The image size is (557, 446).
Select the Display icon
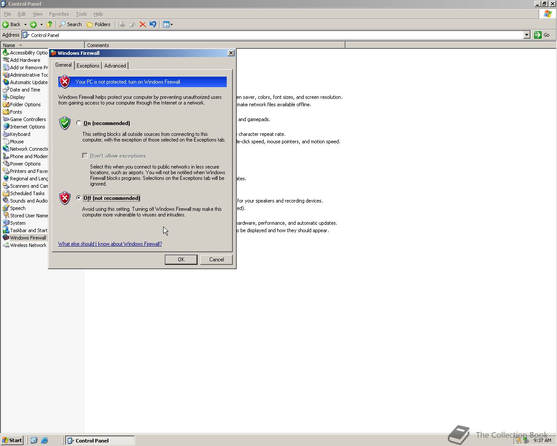6,97
